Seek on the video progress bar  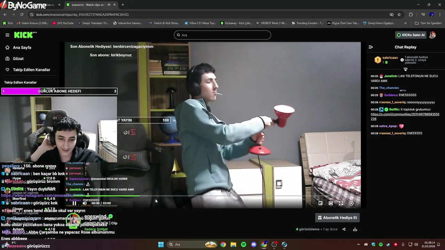click(x=212, y=196)
